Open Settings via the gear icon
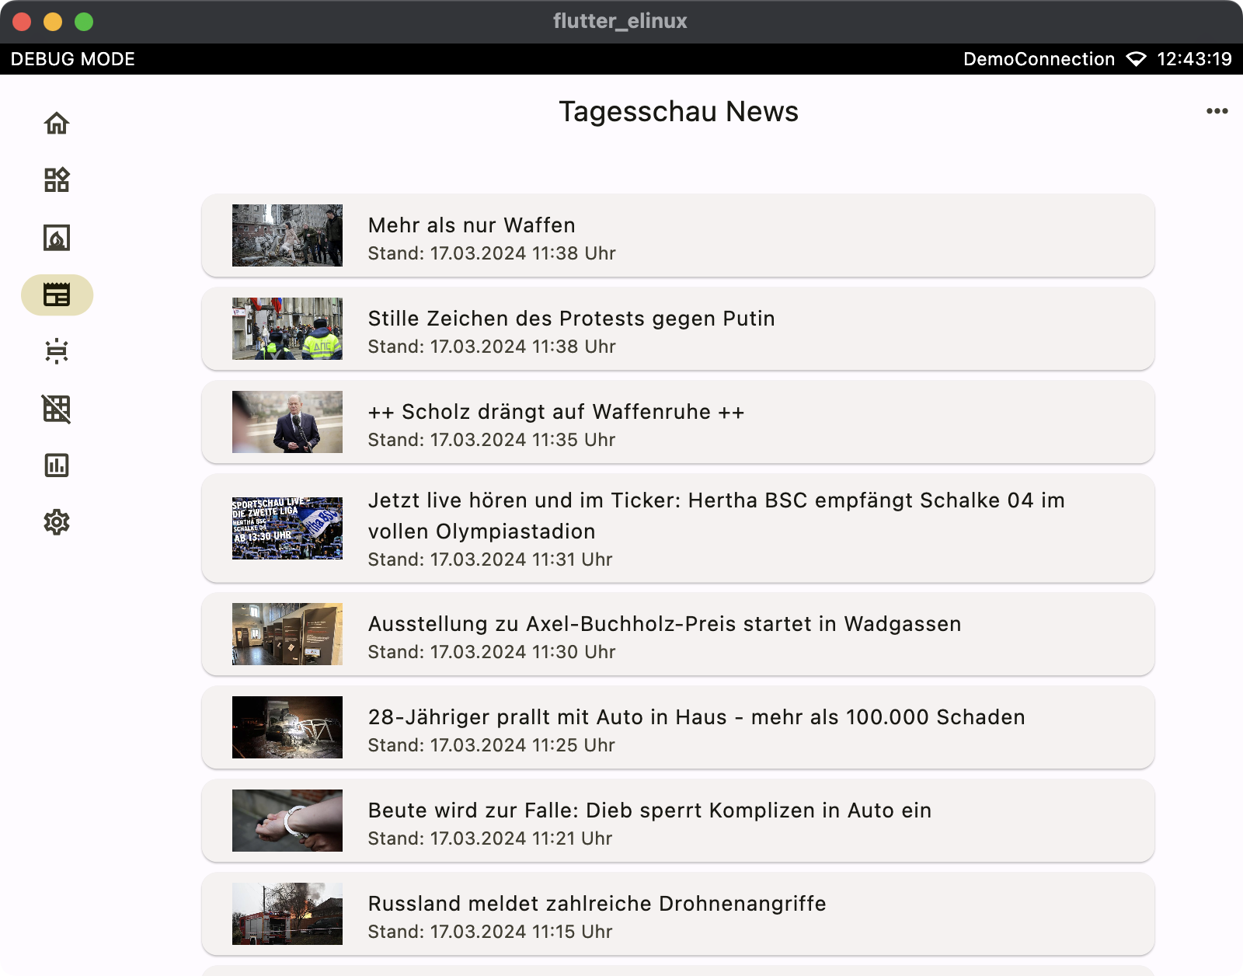This screenshot has width=1243, height=976. [57, 522]
